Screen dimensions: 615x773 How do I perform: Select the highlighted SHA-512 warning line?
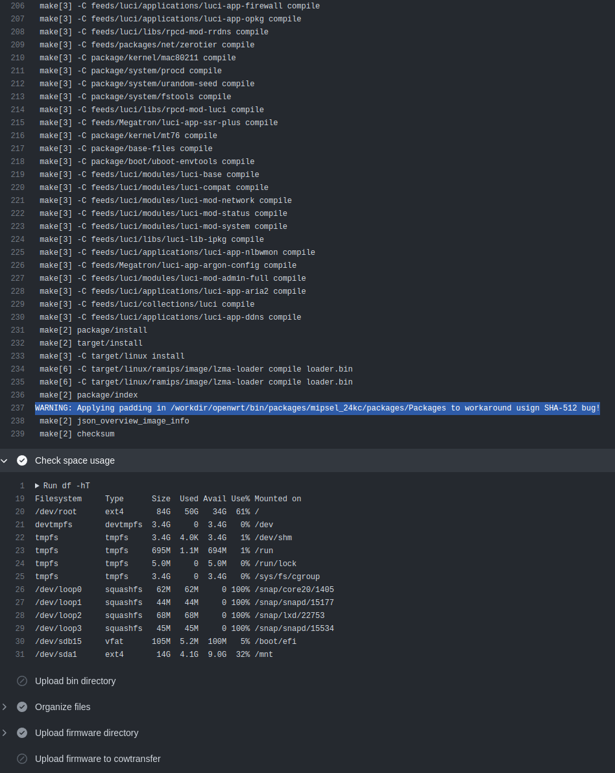pos(318,408)
